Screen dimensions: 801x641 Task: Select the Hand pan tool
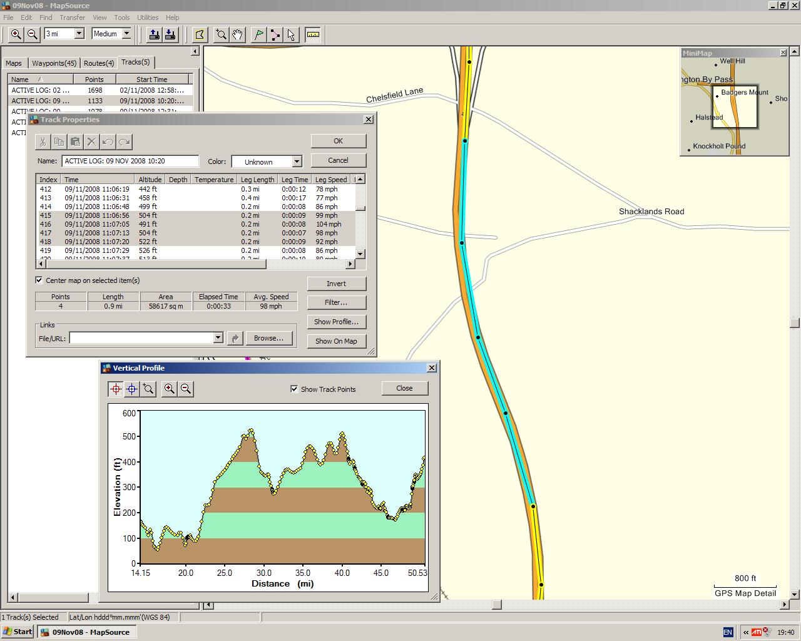237,34
